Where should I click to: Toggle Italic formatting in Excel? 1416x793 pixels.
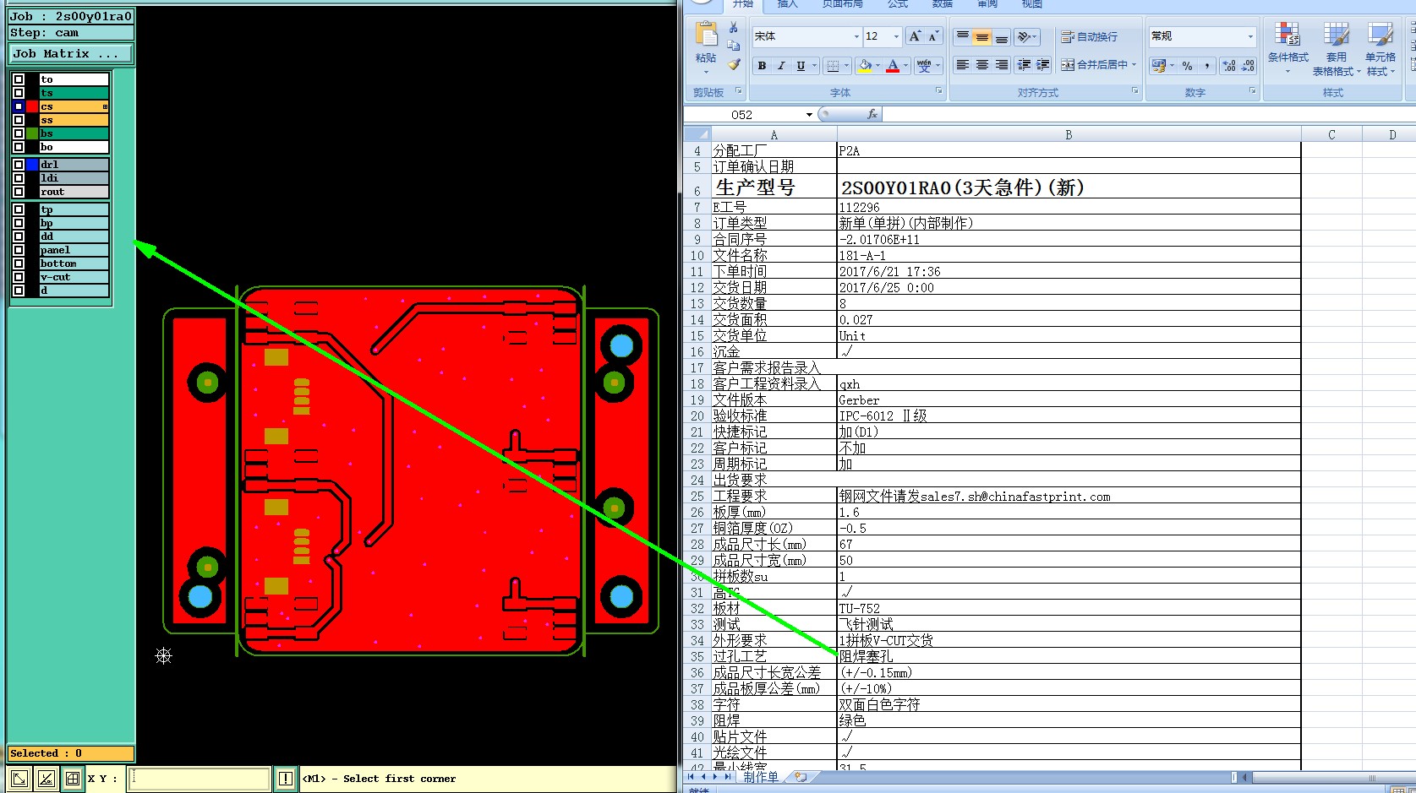(x=781, y=65)
